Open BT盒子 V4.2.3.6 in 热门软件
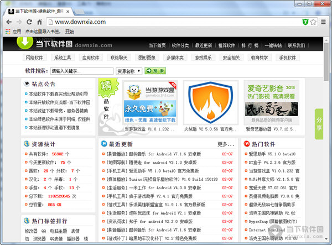Viewport: 332px width, 245px height. click(x=272, y=162)
